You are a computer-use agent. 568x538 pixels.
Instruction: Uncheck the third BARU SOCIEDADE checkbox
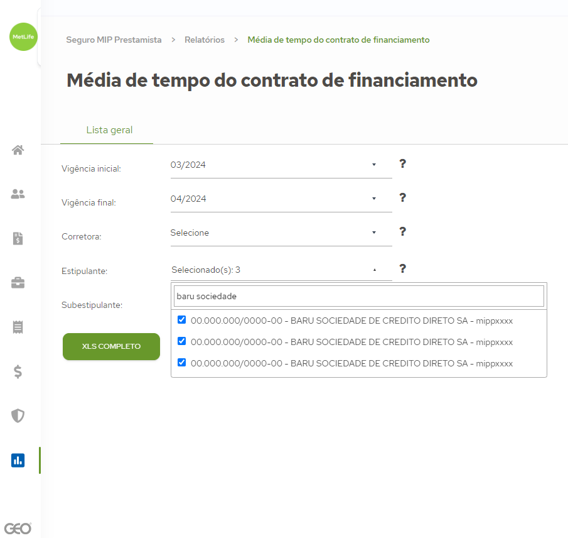click(x=182, y=363)
